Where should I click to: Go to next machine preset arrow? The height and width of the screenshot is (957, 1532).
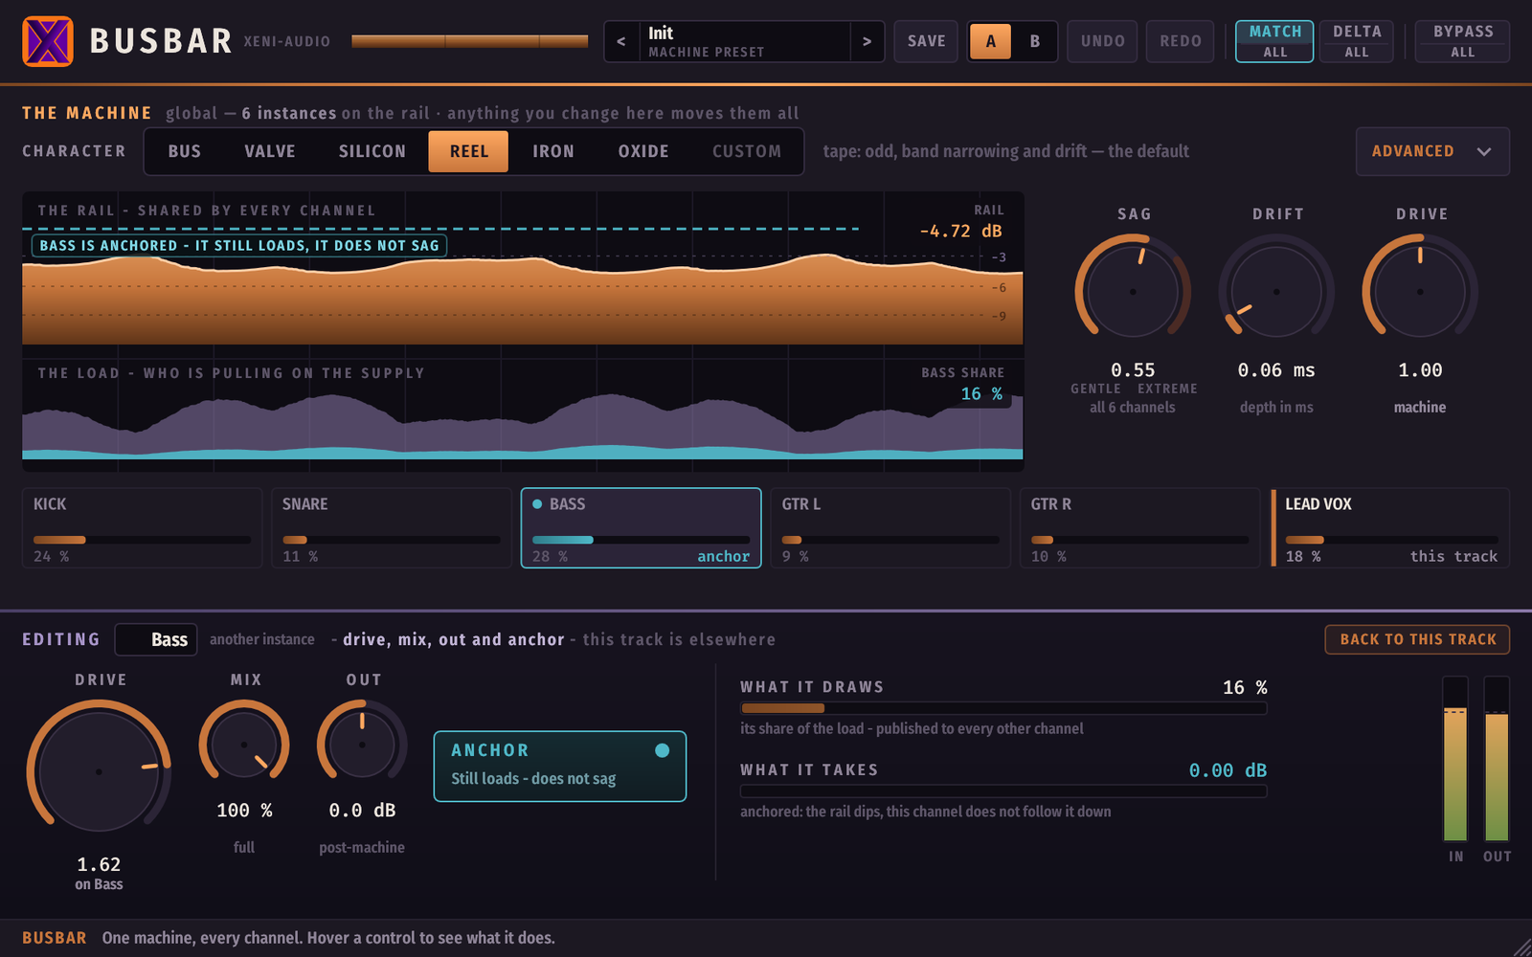click(867, 41)
